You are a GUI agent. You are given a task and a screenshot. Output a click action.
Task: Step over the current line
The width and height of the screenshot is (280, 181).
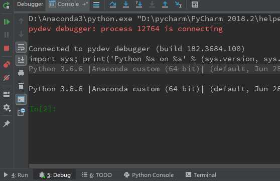[x=113, y=5]
